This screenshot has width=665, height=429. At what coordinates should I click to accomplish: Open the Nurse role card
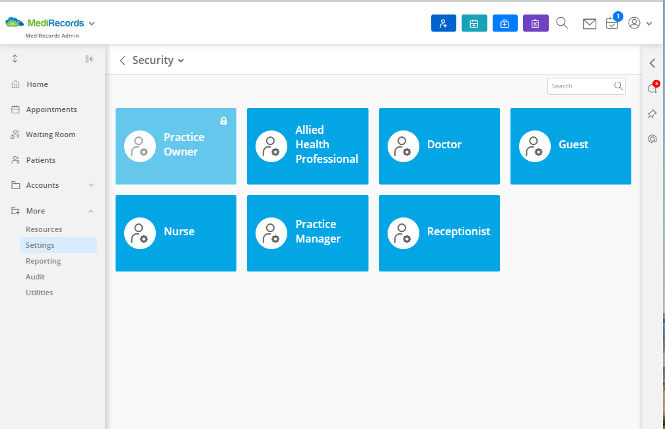(176, 233)
